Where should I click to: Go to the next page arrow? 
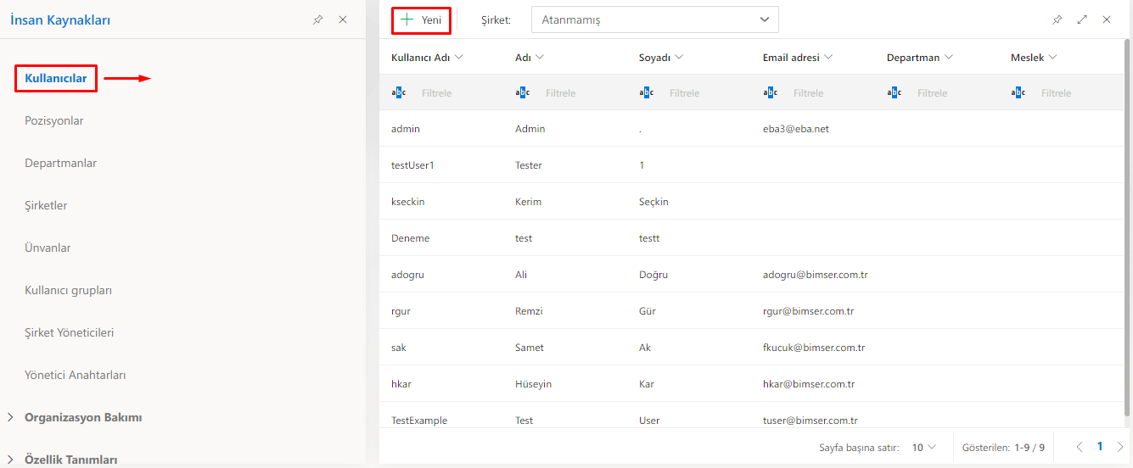[x=1120, y=447]
